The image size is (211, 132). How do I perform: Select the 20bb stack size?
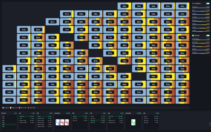coord(9,122)
